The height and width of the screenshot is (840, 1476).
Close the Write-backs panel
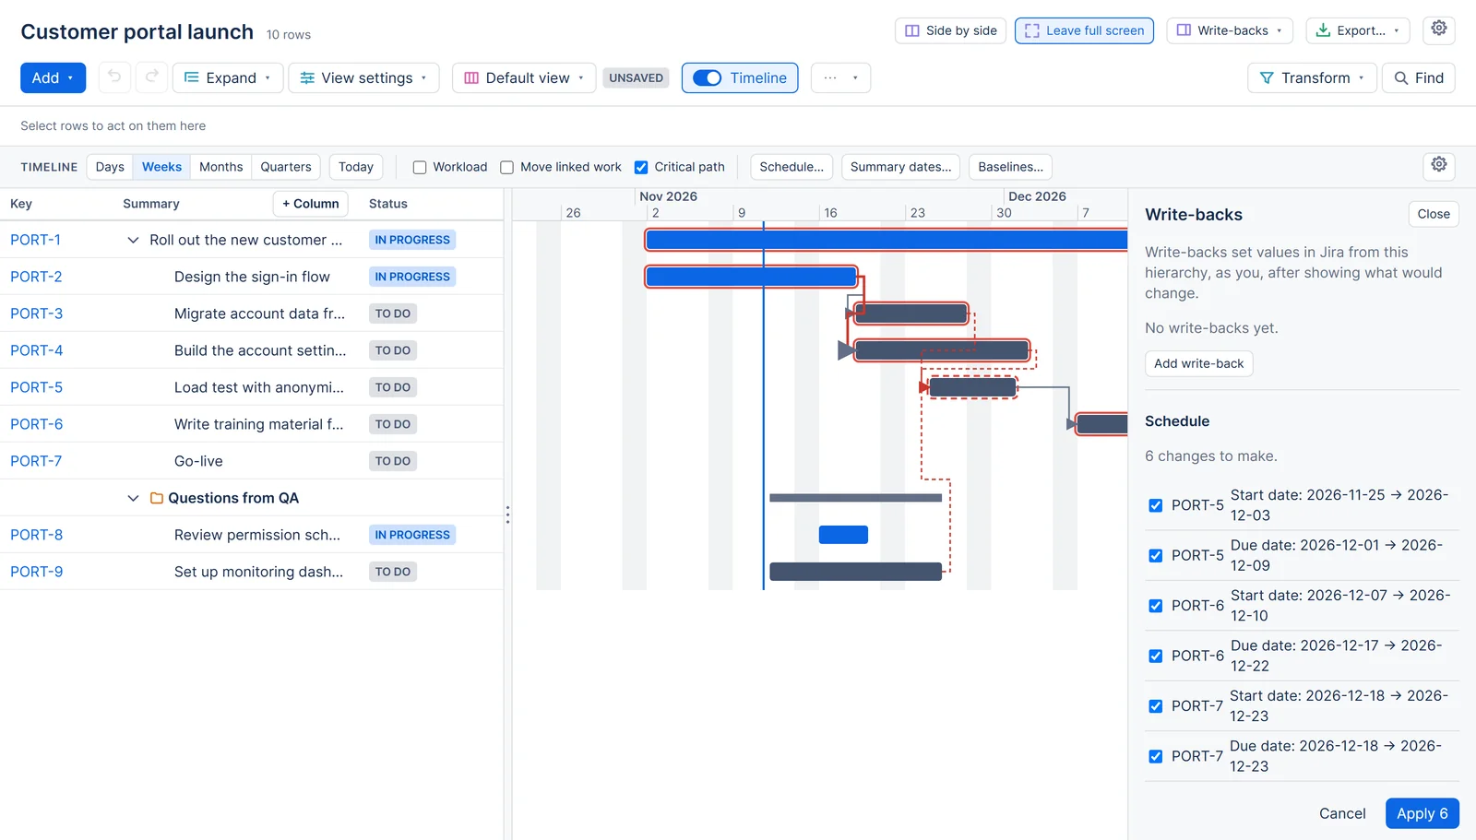[x=1434, y=214]
